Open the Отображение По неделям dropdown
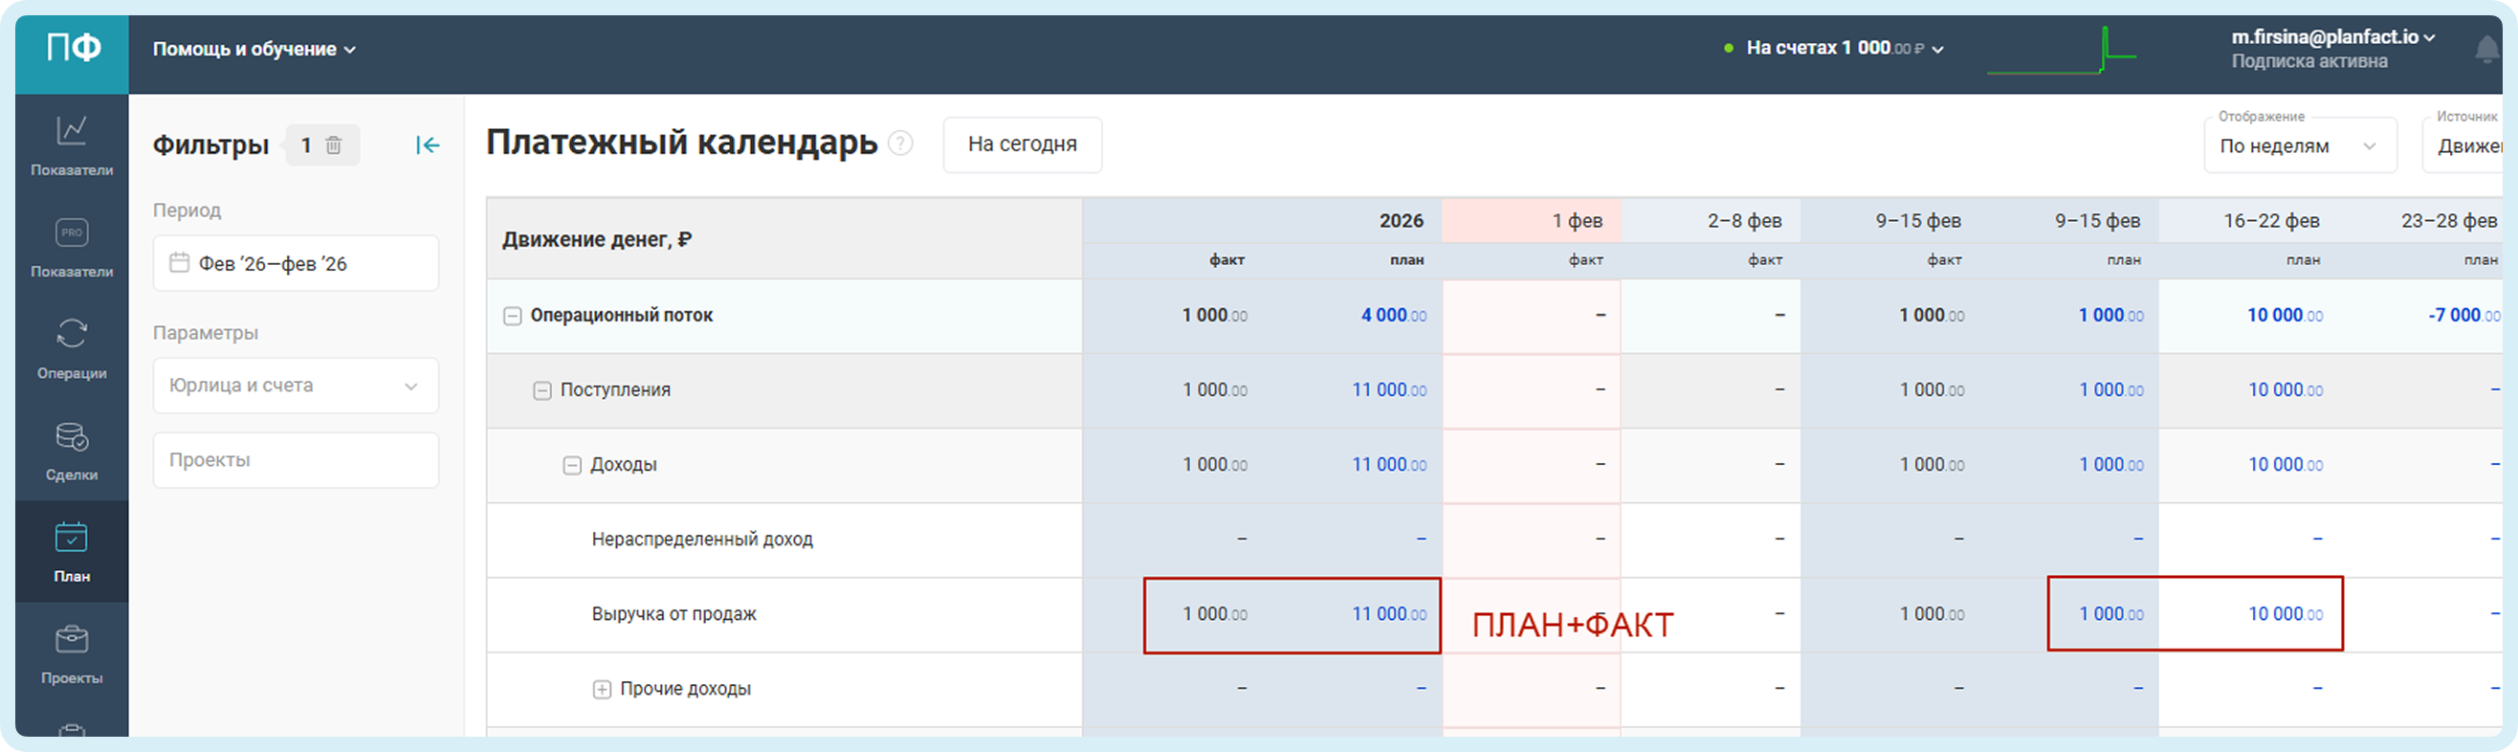The image size is (2518, 752). click(x=2299, y=145)
